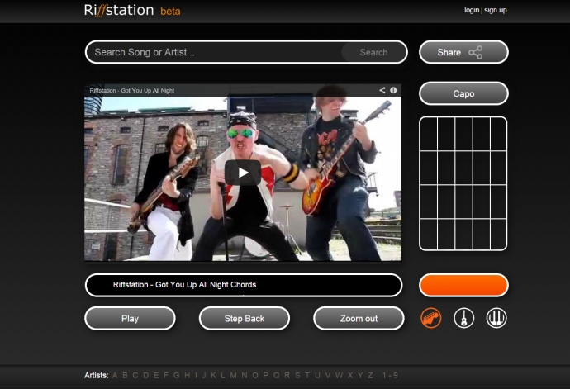570x389 pixels.
Task: Click the chord fretboard diagram
Action: tap(463, 183)
